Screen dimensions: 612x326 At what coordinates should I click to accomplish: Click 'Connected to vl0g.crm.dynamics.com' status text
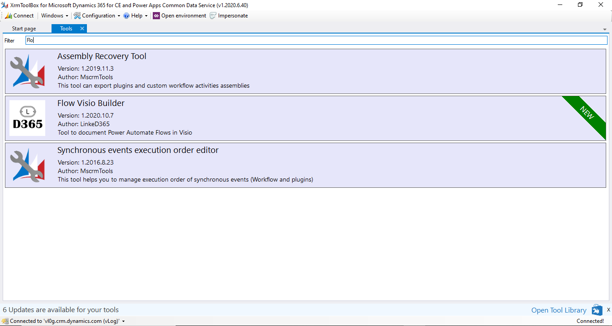pos(65,321)
